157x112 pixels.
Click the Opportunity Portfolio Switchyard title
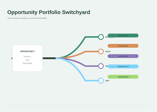pyautogui.click(x=49, y=12)
